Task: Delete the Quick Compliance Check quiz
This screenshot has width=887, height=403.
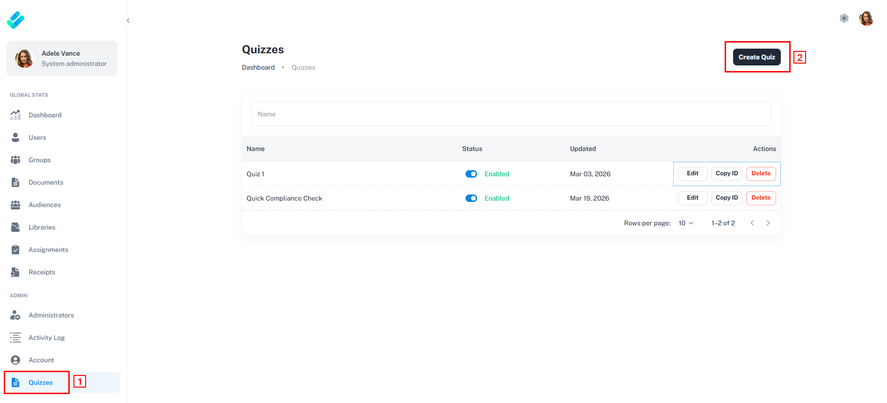Action: [x=761, y=198]
